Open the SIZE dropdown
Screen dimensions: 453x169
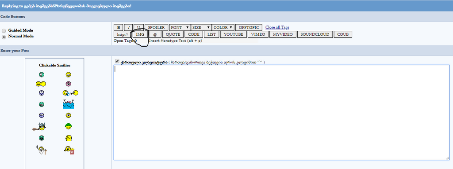(202, 28)
